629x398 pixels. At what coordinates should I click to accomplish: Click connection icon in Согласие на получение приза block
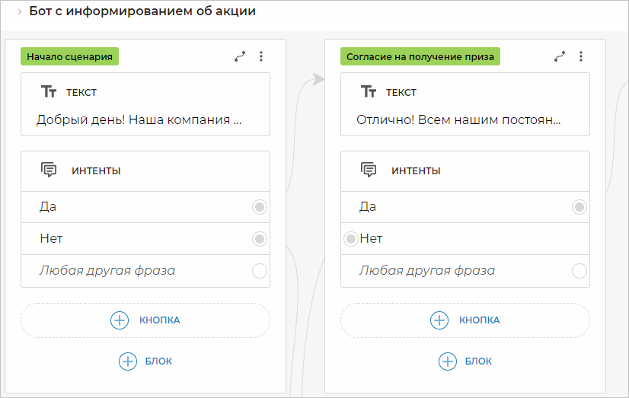[560, 56]
